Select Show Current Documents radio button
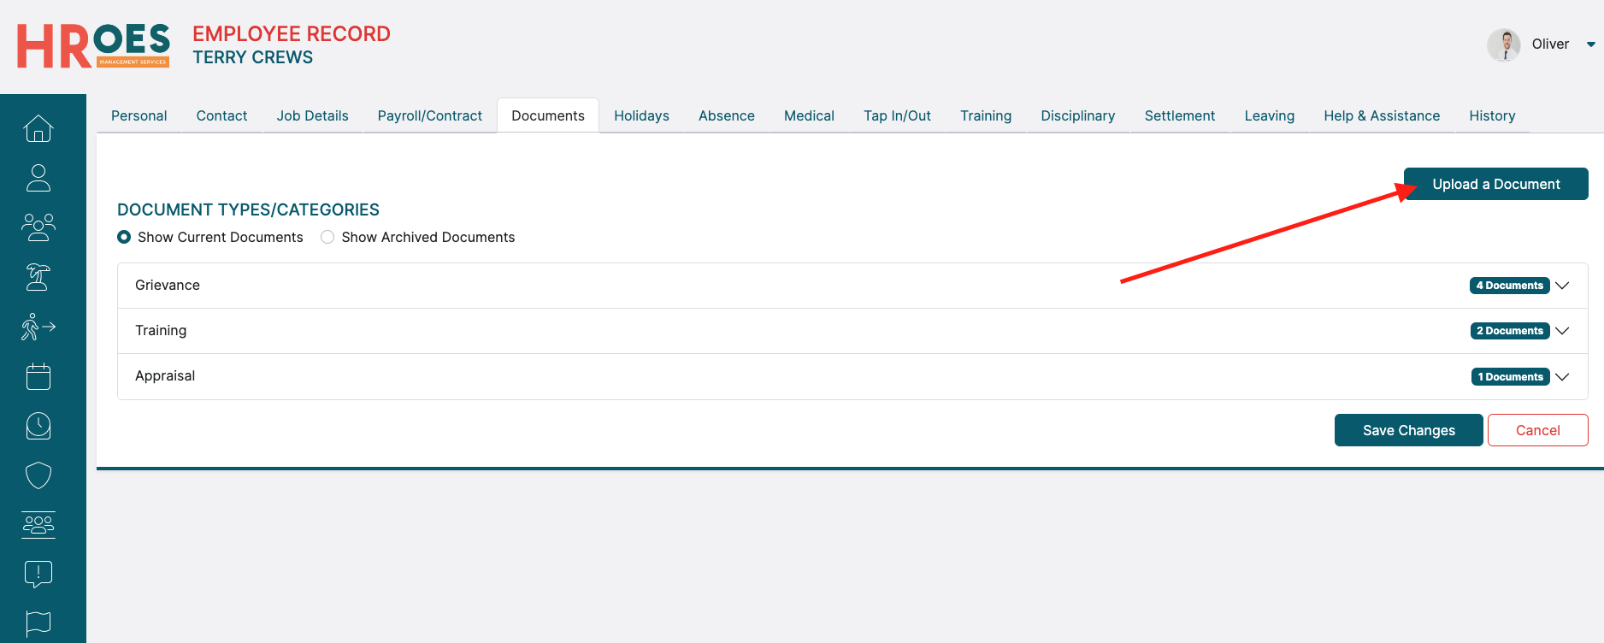 [x=124, y=237]
